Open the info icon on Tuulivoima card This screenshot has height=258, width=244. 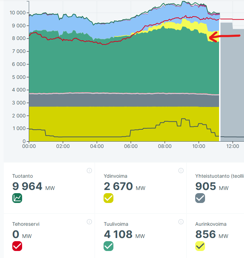(181, 222)
